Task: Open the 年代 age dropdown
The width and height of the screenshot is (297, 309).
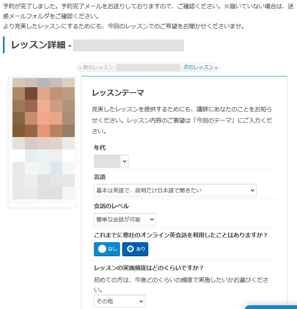Action: coord(111,161)
